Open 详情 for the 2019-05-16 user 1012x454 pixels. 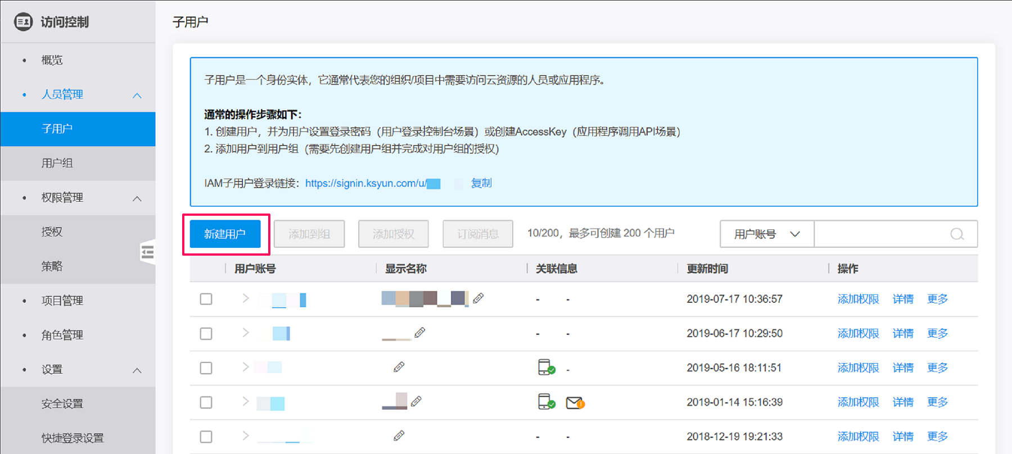[x=903, y=367]
